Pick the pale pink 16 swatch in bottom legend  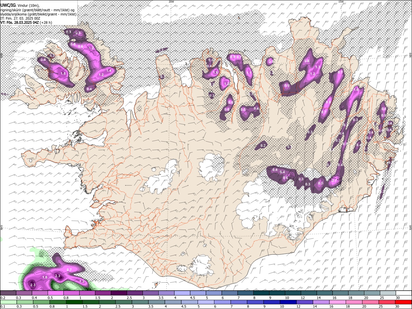(x=338, y=302)
